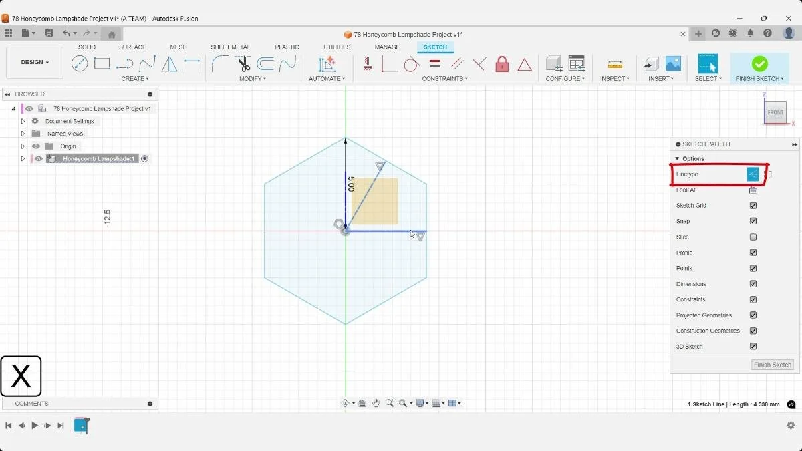Toggle the Snap checkbox
Image resolution: width=802 pixels, height=451 pixels.
[x=753, y=221]
